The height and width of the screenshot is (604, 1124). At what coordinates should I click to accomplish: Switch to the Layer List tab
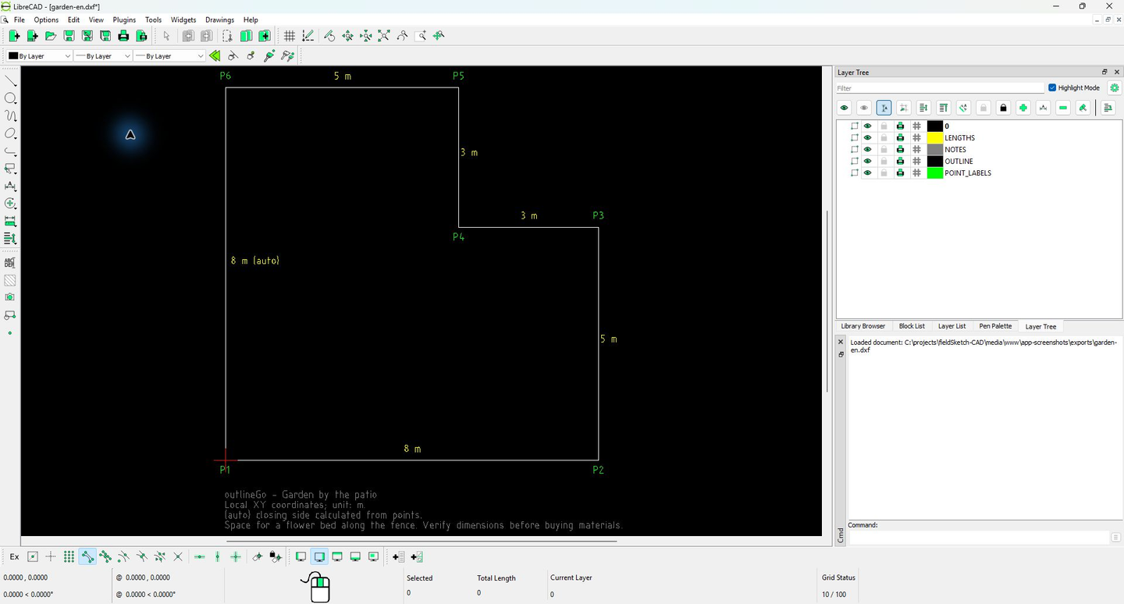click(x=951, y=326)
